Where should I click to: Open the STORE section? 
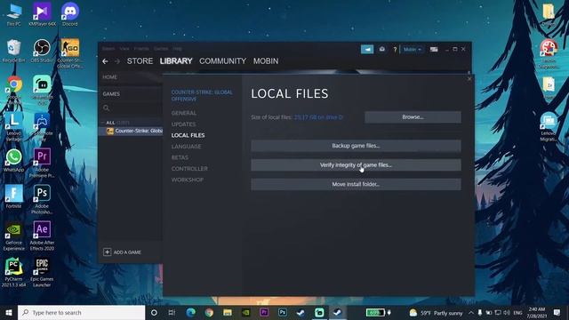pyautogui.click(x=140, y=61)
